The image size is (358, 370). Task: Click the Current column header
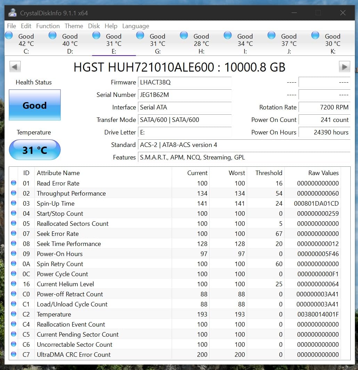click(x=190, y=173)
